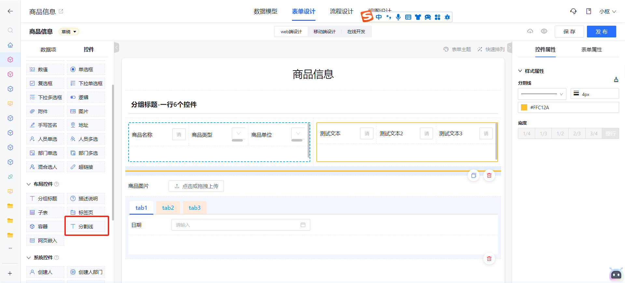Add the 数值 control
The height and width of the screenshot is (283, 625).
tap(45, 69)
